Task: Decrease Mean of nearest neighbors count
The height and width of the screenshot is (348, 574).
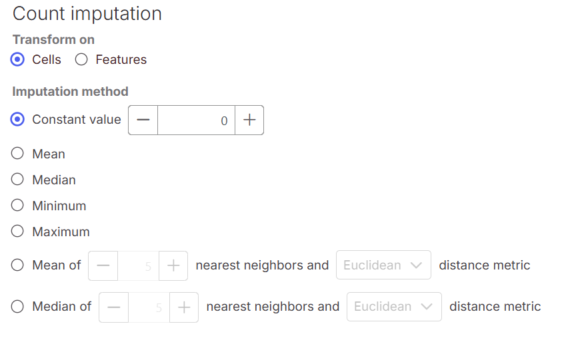Action: pyautogui.click(x=103, y=265)
